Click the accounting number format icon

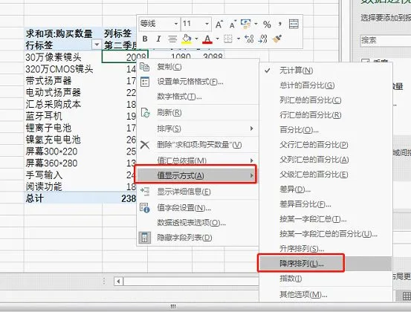(246, 24)
